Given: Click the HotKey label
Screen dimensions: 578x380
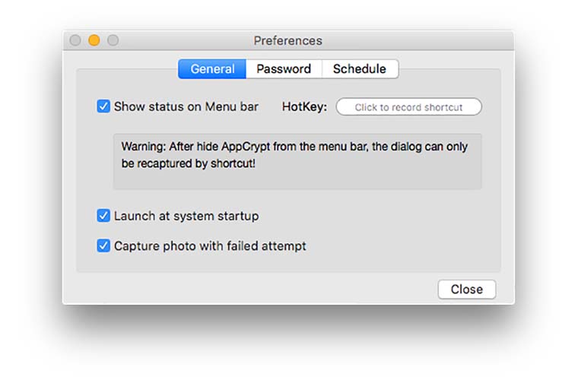Looking at the screenshot, I should pos(304,107).
